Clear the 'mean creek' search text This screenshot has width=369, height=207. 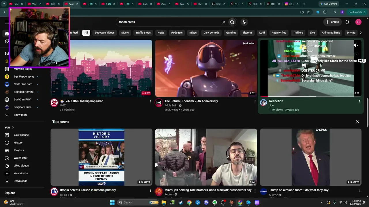tap(223, 22)
